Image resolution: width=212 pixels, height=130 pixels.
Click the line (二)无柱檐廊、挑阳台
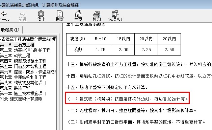pyautogui.click(x=132, y=110)
